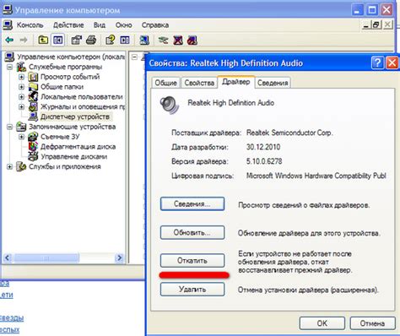Click the Print toolbar icon

91,41
